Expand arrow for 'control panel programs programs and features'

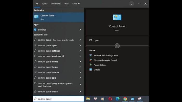point(80,85)
